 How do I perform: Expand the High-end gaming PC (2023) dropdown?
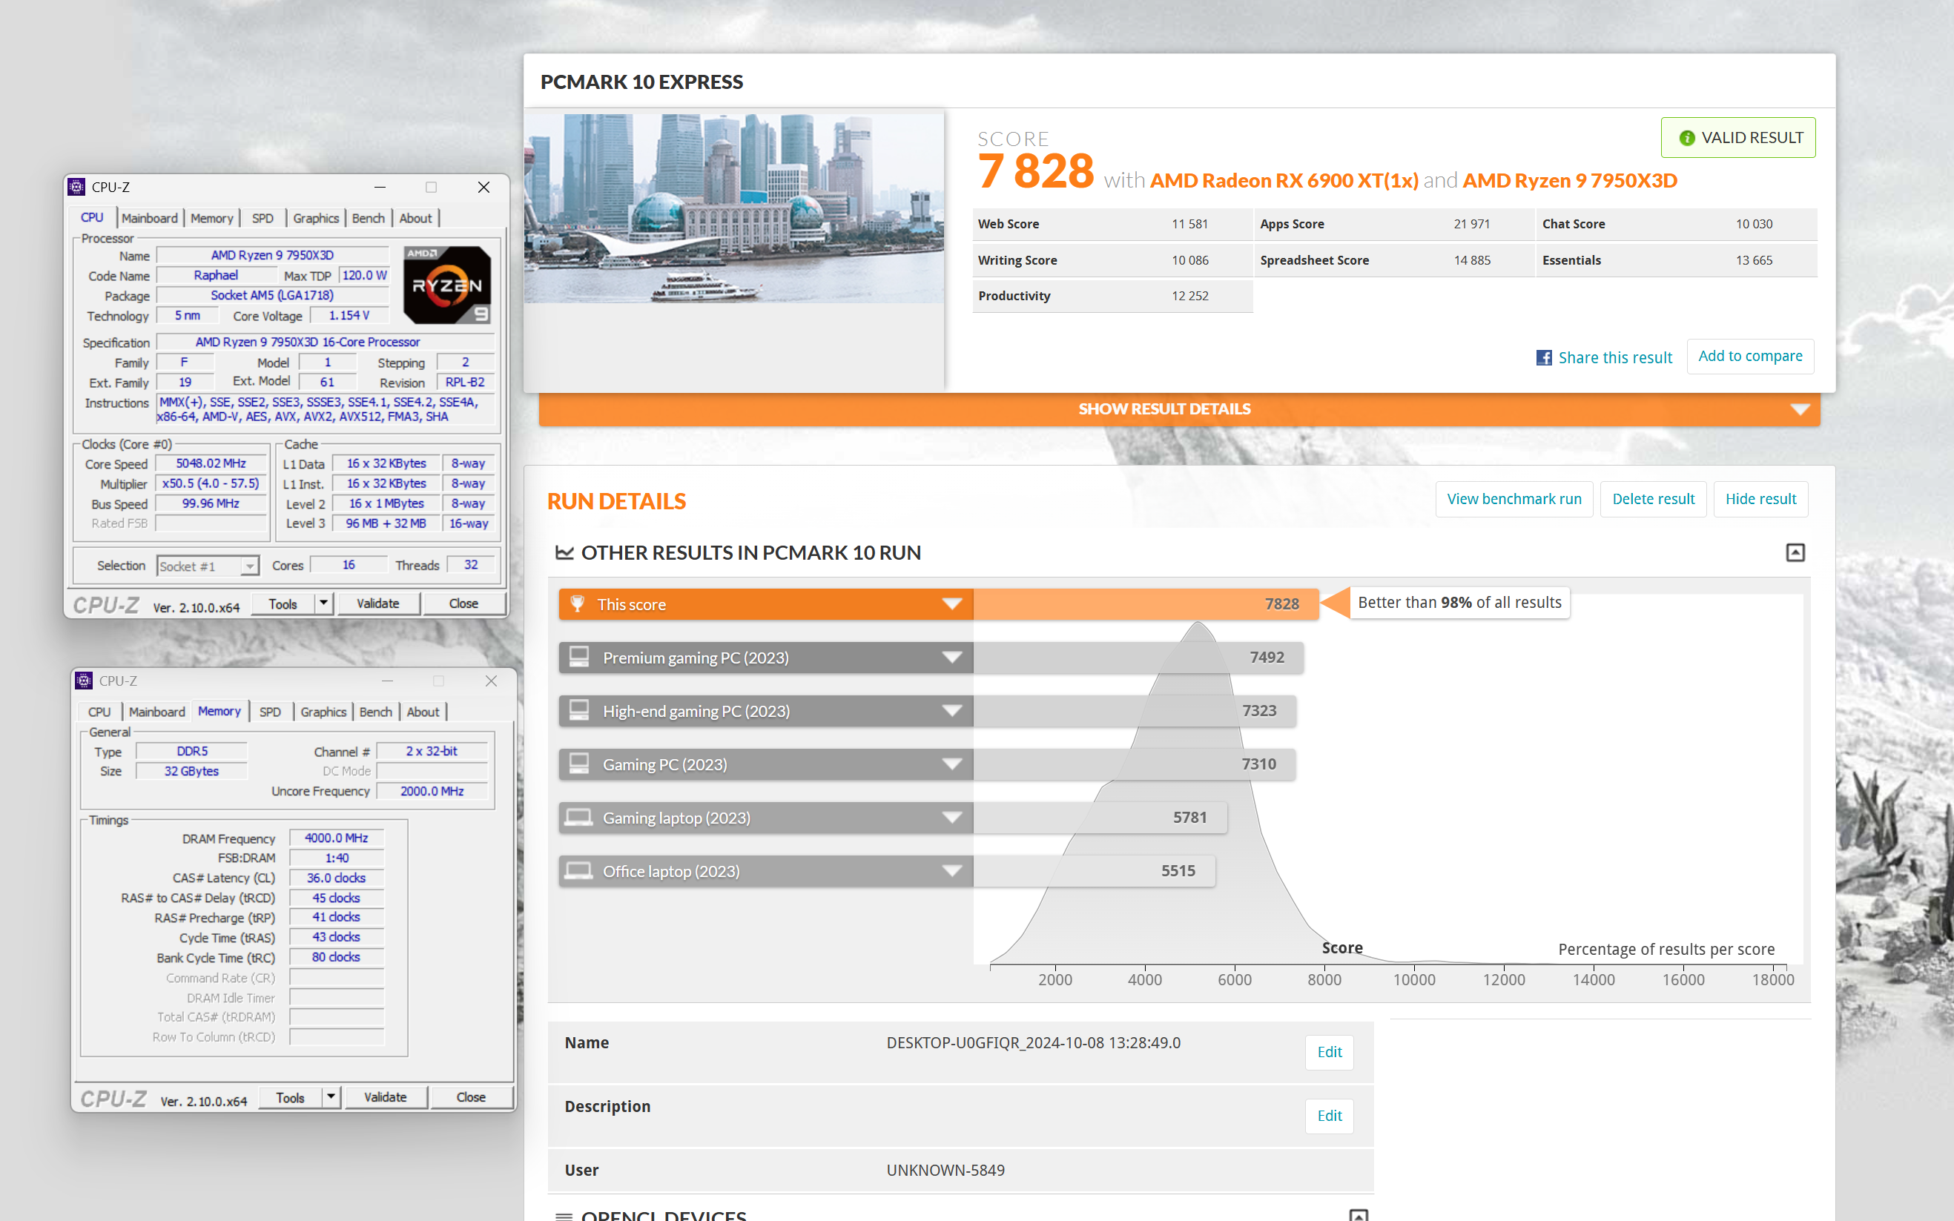pos(952,711)
